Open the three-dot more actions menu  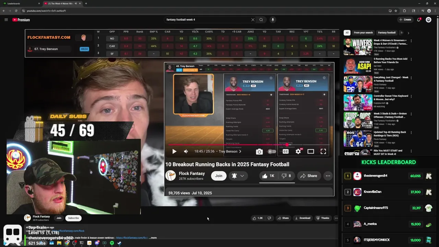coord(328,176)
